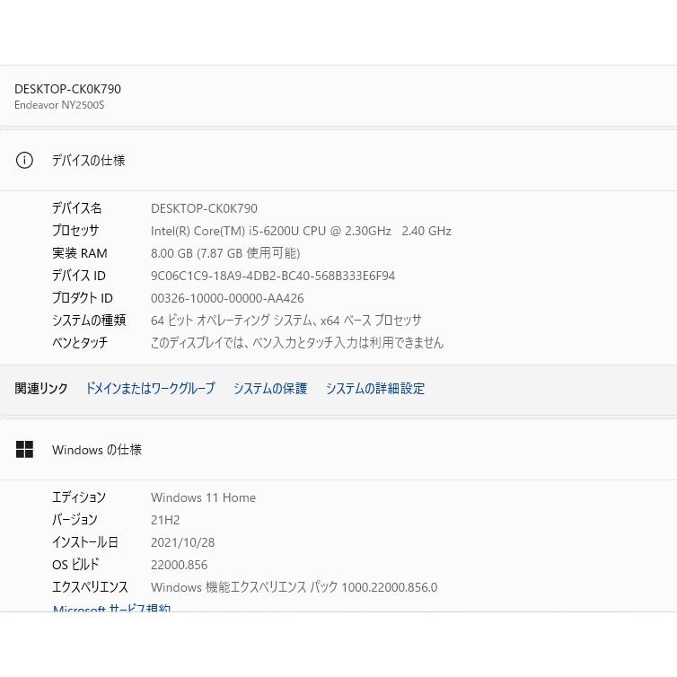
Task: Open システムの保護 link
Action: tap(270, 388)
